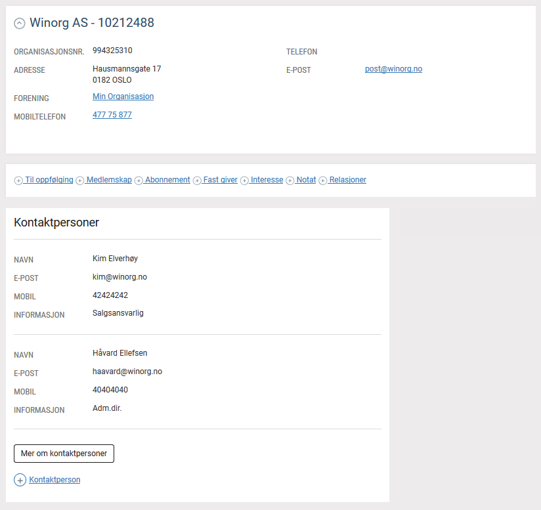Click the Winorg AS - 10212488 heading
The image size is (541, 510).
[x=92, y=23]
